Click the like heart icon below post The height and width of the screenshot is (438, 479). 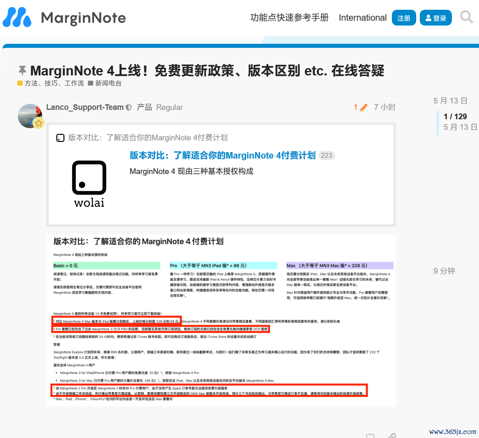(x=370, y=436)
